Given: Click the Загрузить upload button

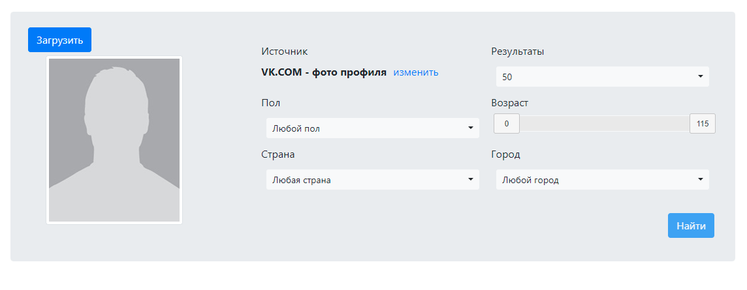Looking at the screenshot, I should click(59, 40).
